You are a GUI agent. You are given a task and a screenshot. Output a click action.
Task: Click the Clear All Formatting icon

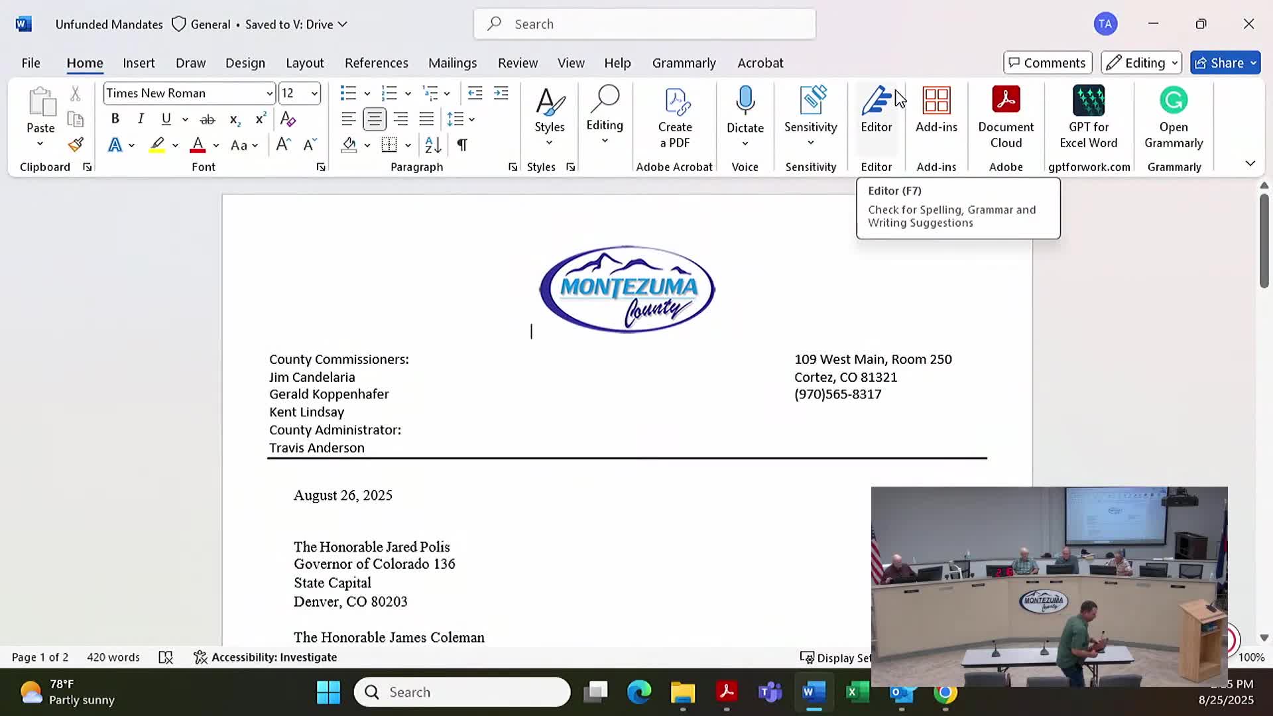(288, 119)
